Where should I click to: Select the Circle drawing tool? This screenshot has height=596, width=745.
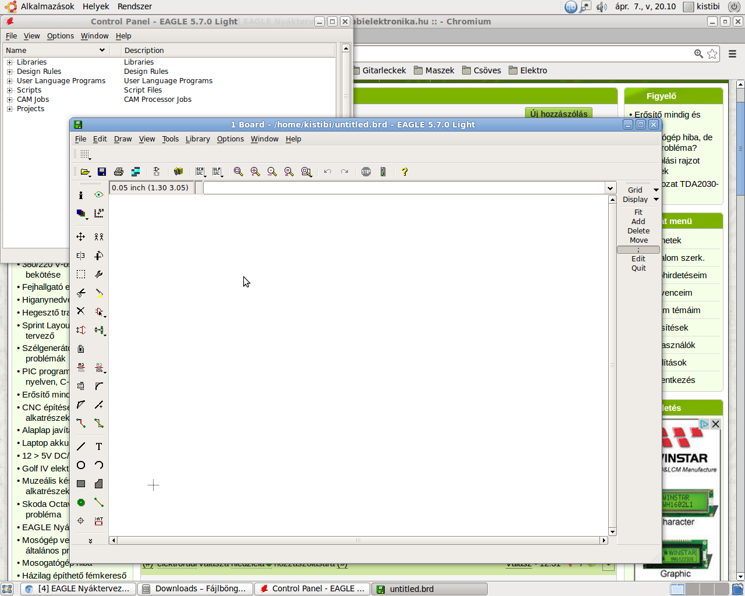pos(81,465)
